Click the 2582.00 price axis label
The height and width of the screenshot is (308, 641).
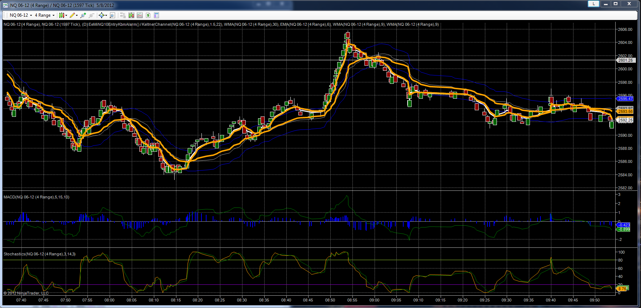pyautogui.click(x=625, y=188)
